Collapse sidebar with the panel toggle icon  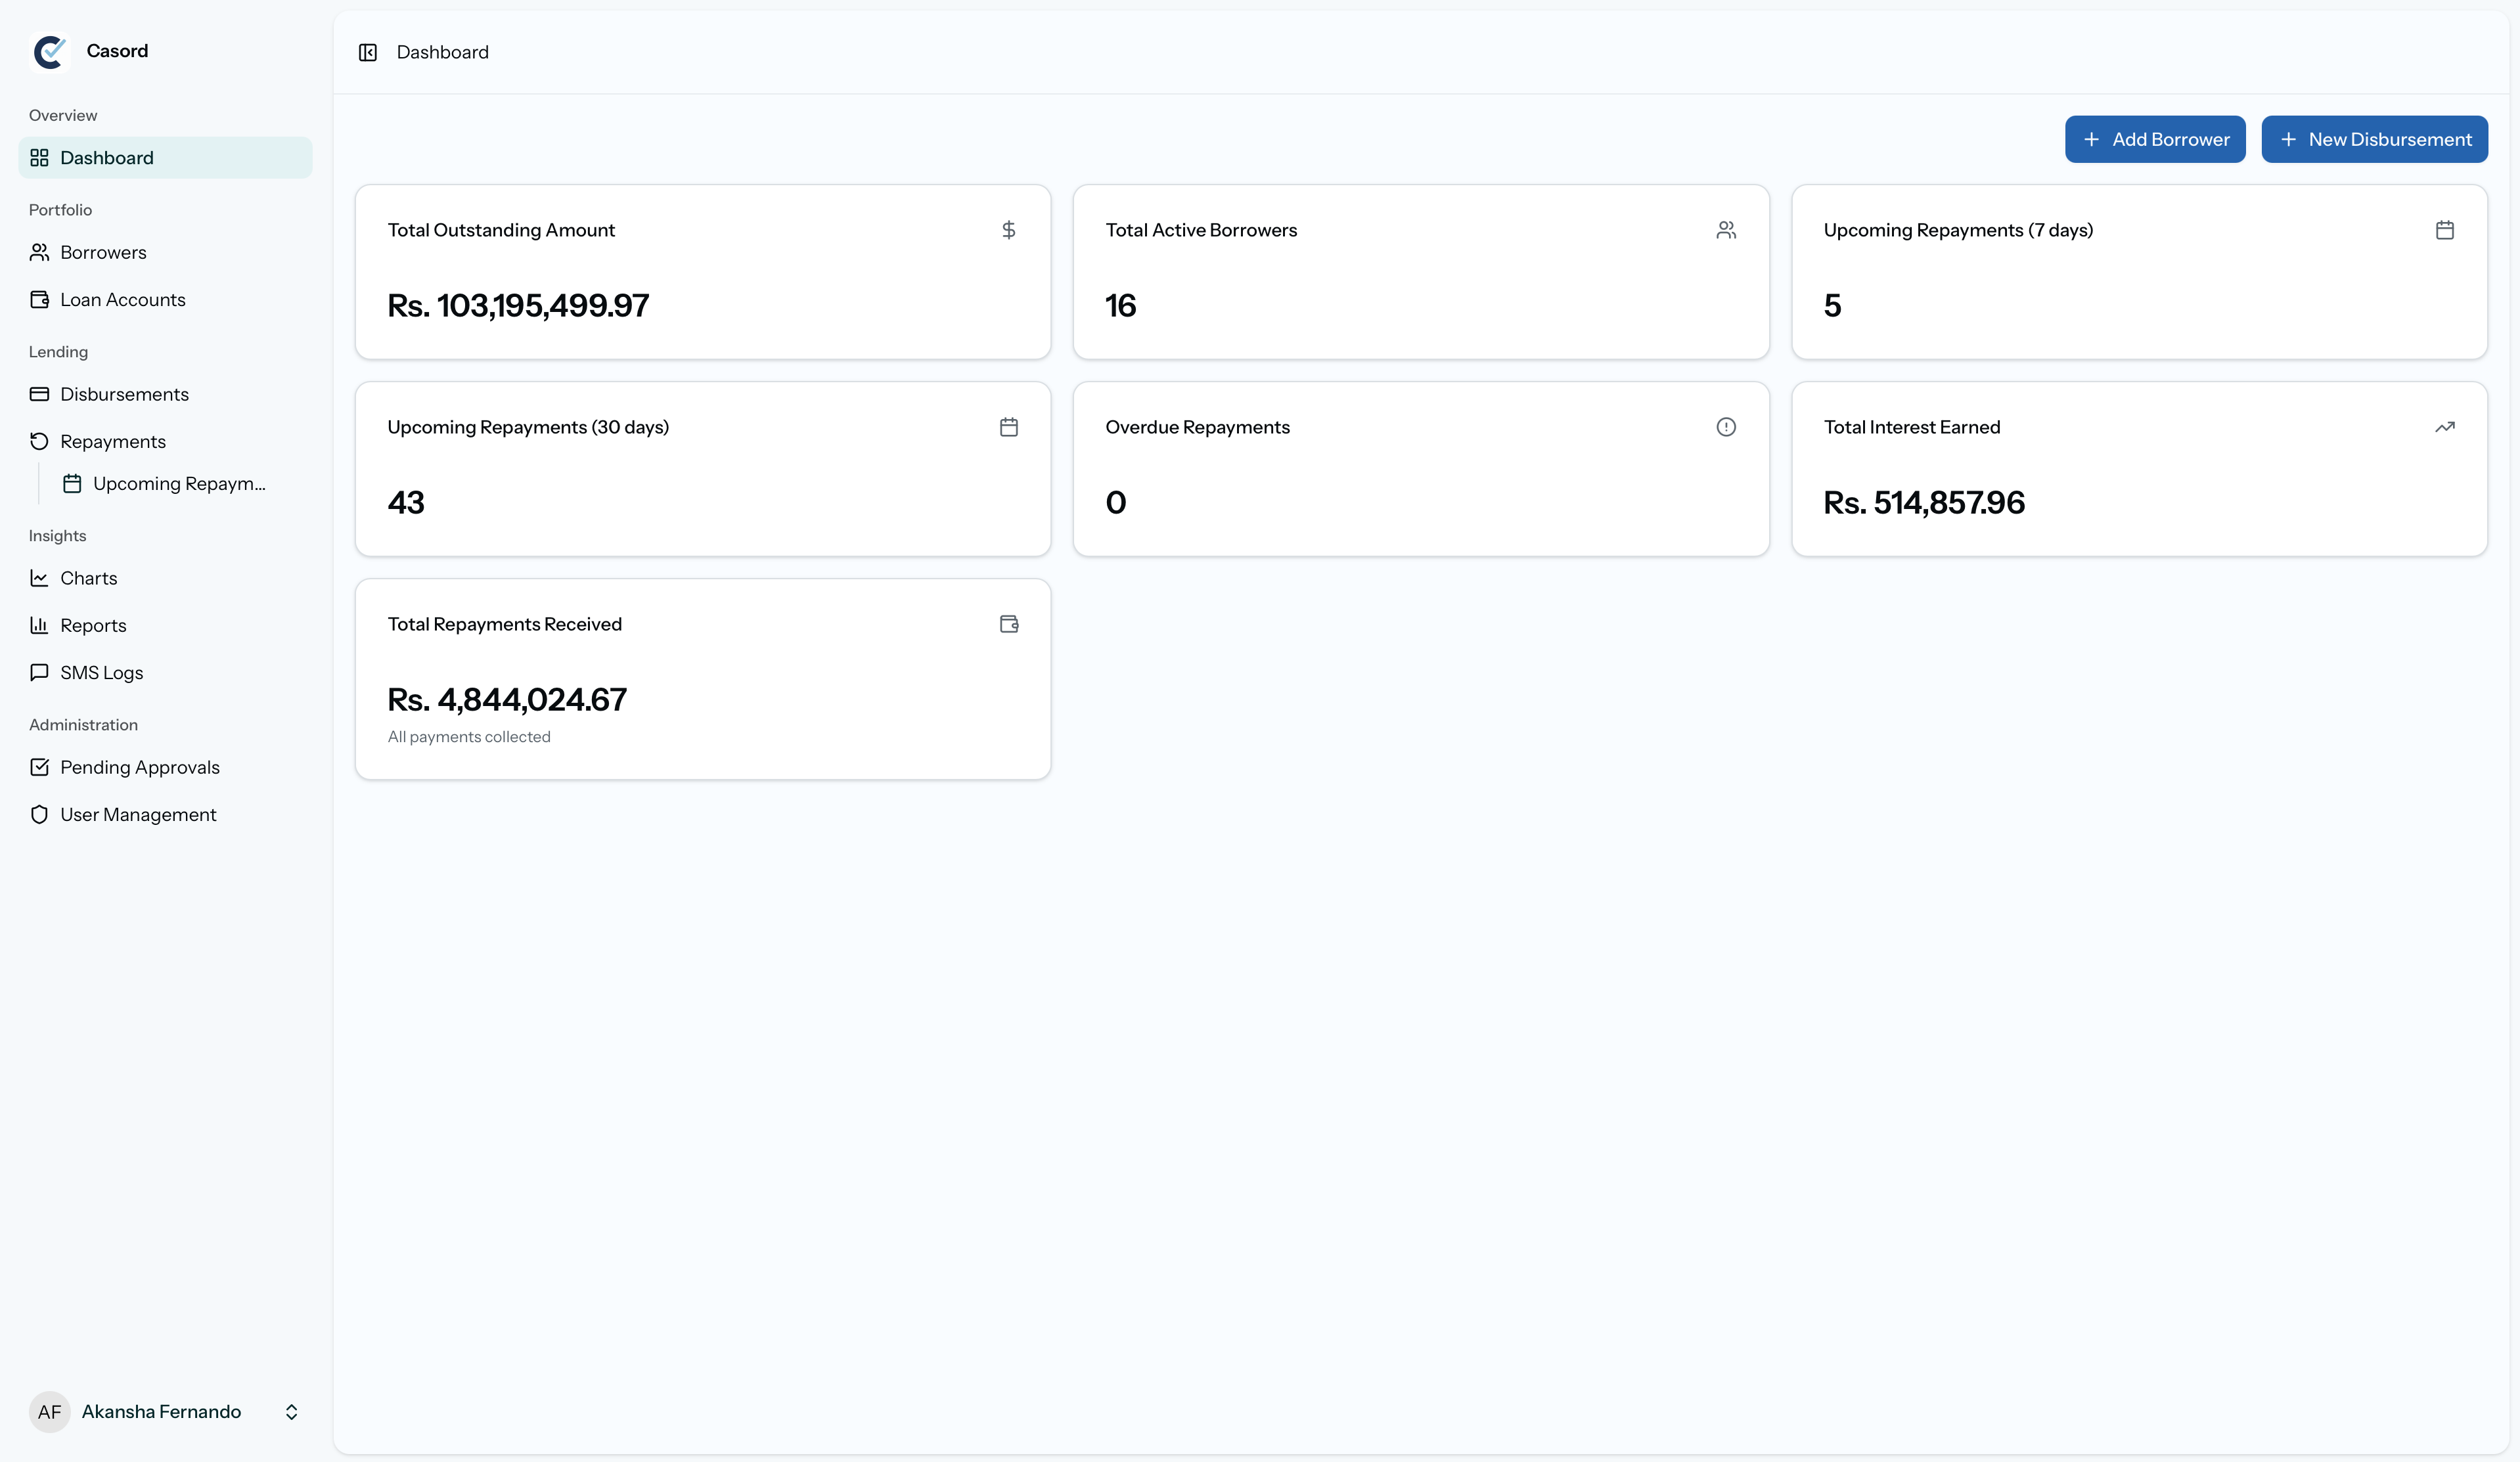[367, 52]
